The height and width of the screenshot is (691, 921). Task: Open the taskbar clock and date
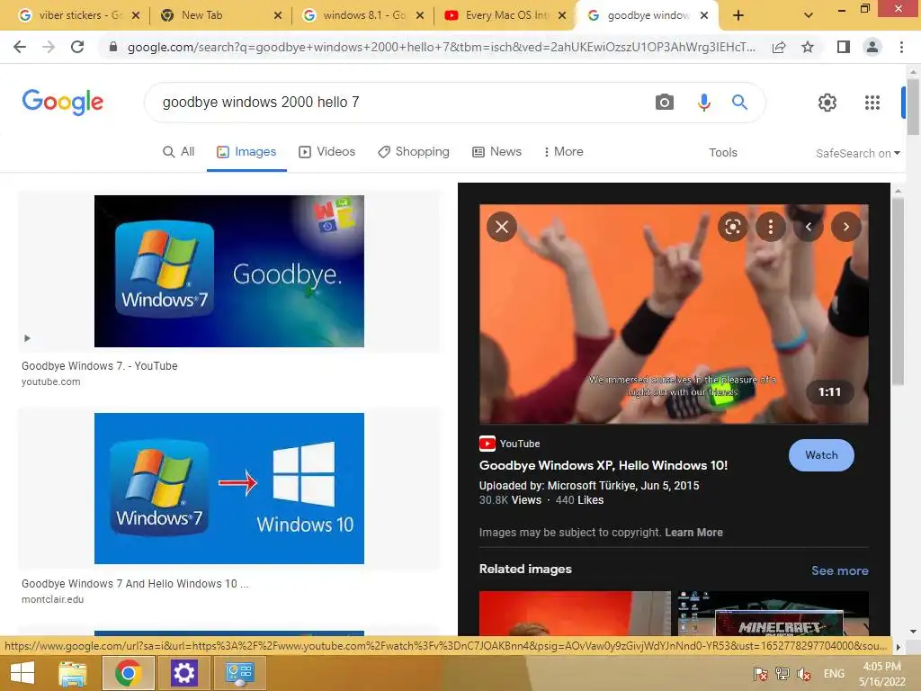[881, 674]
